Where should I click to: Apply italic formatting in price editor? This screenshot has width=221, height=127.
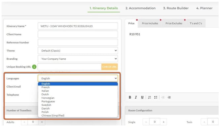[x=136, y=97]
